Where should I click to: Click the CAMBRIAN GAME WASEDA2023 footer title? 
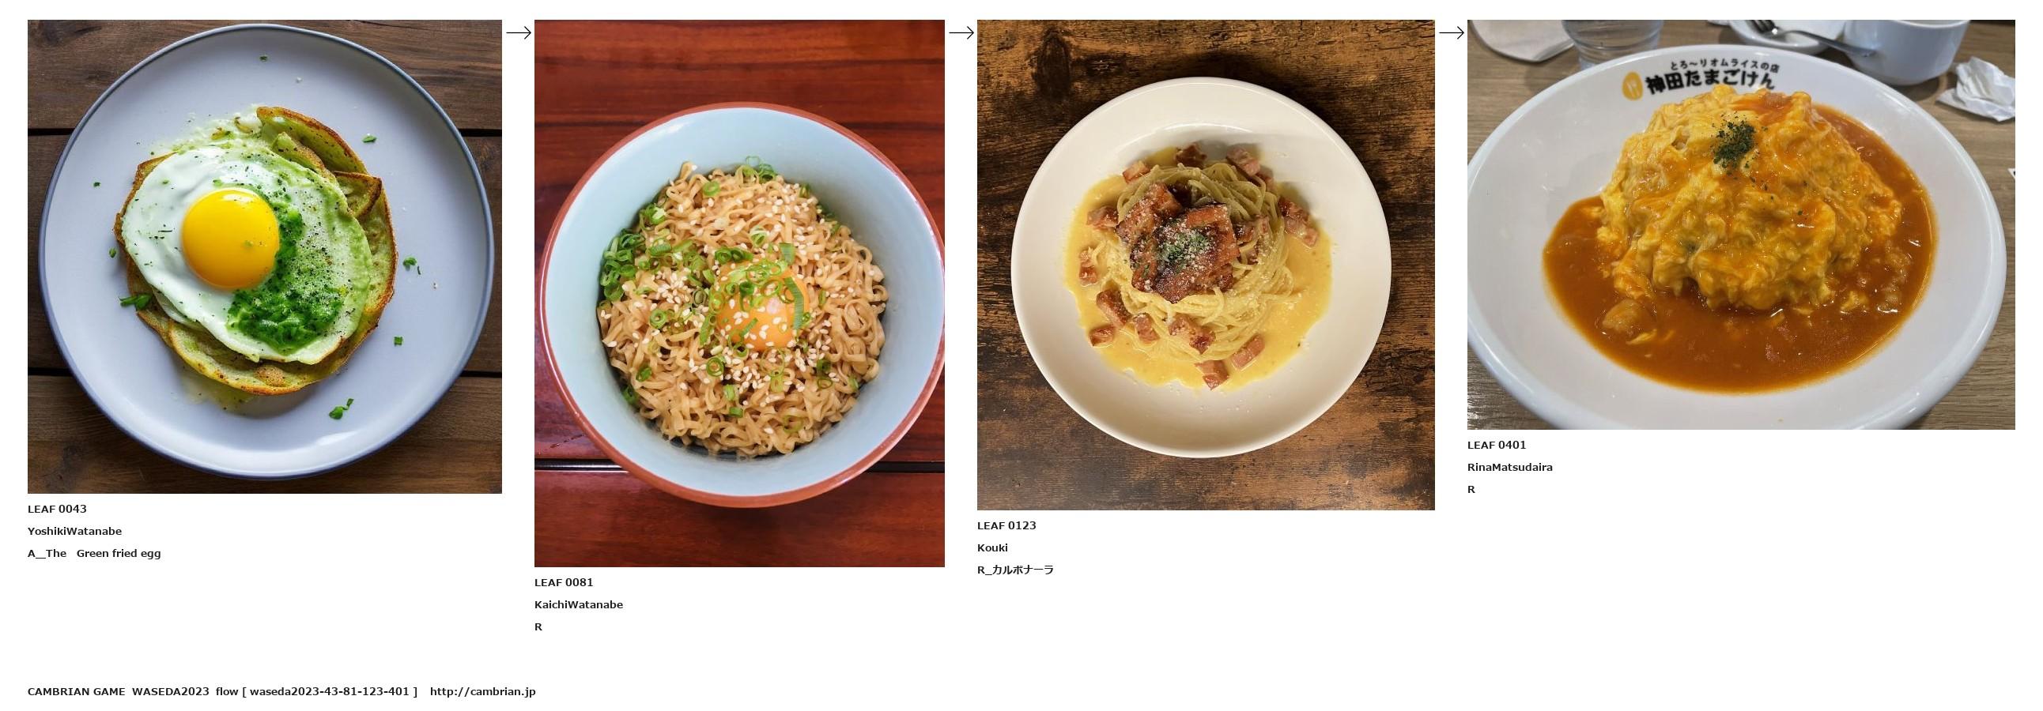coord(118,691)
